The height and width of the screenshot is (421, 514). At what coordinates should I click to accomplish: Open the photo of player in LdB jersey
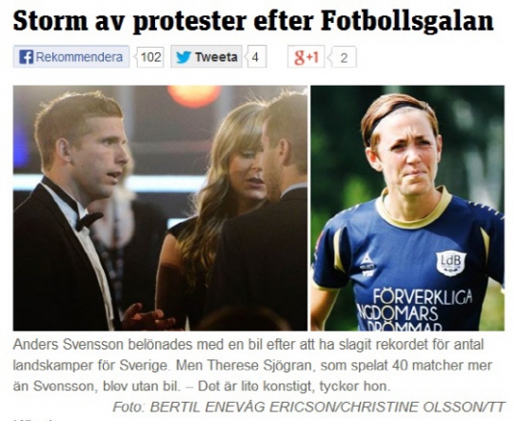pyautogui.click(x=407, y=208)
